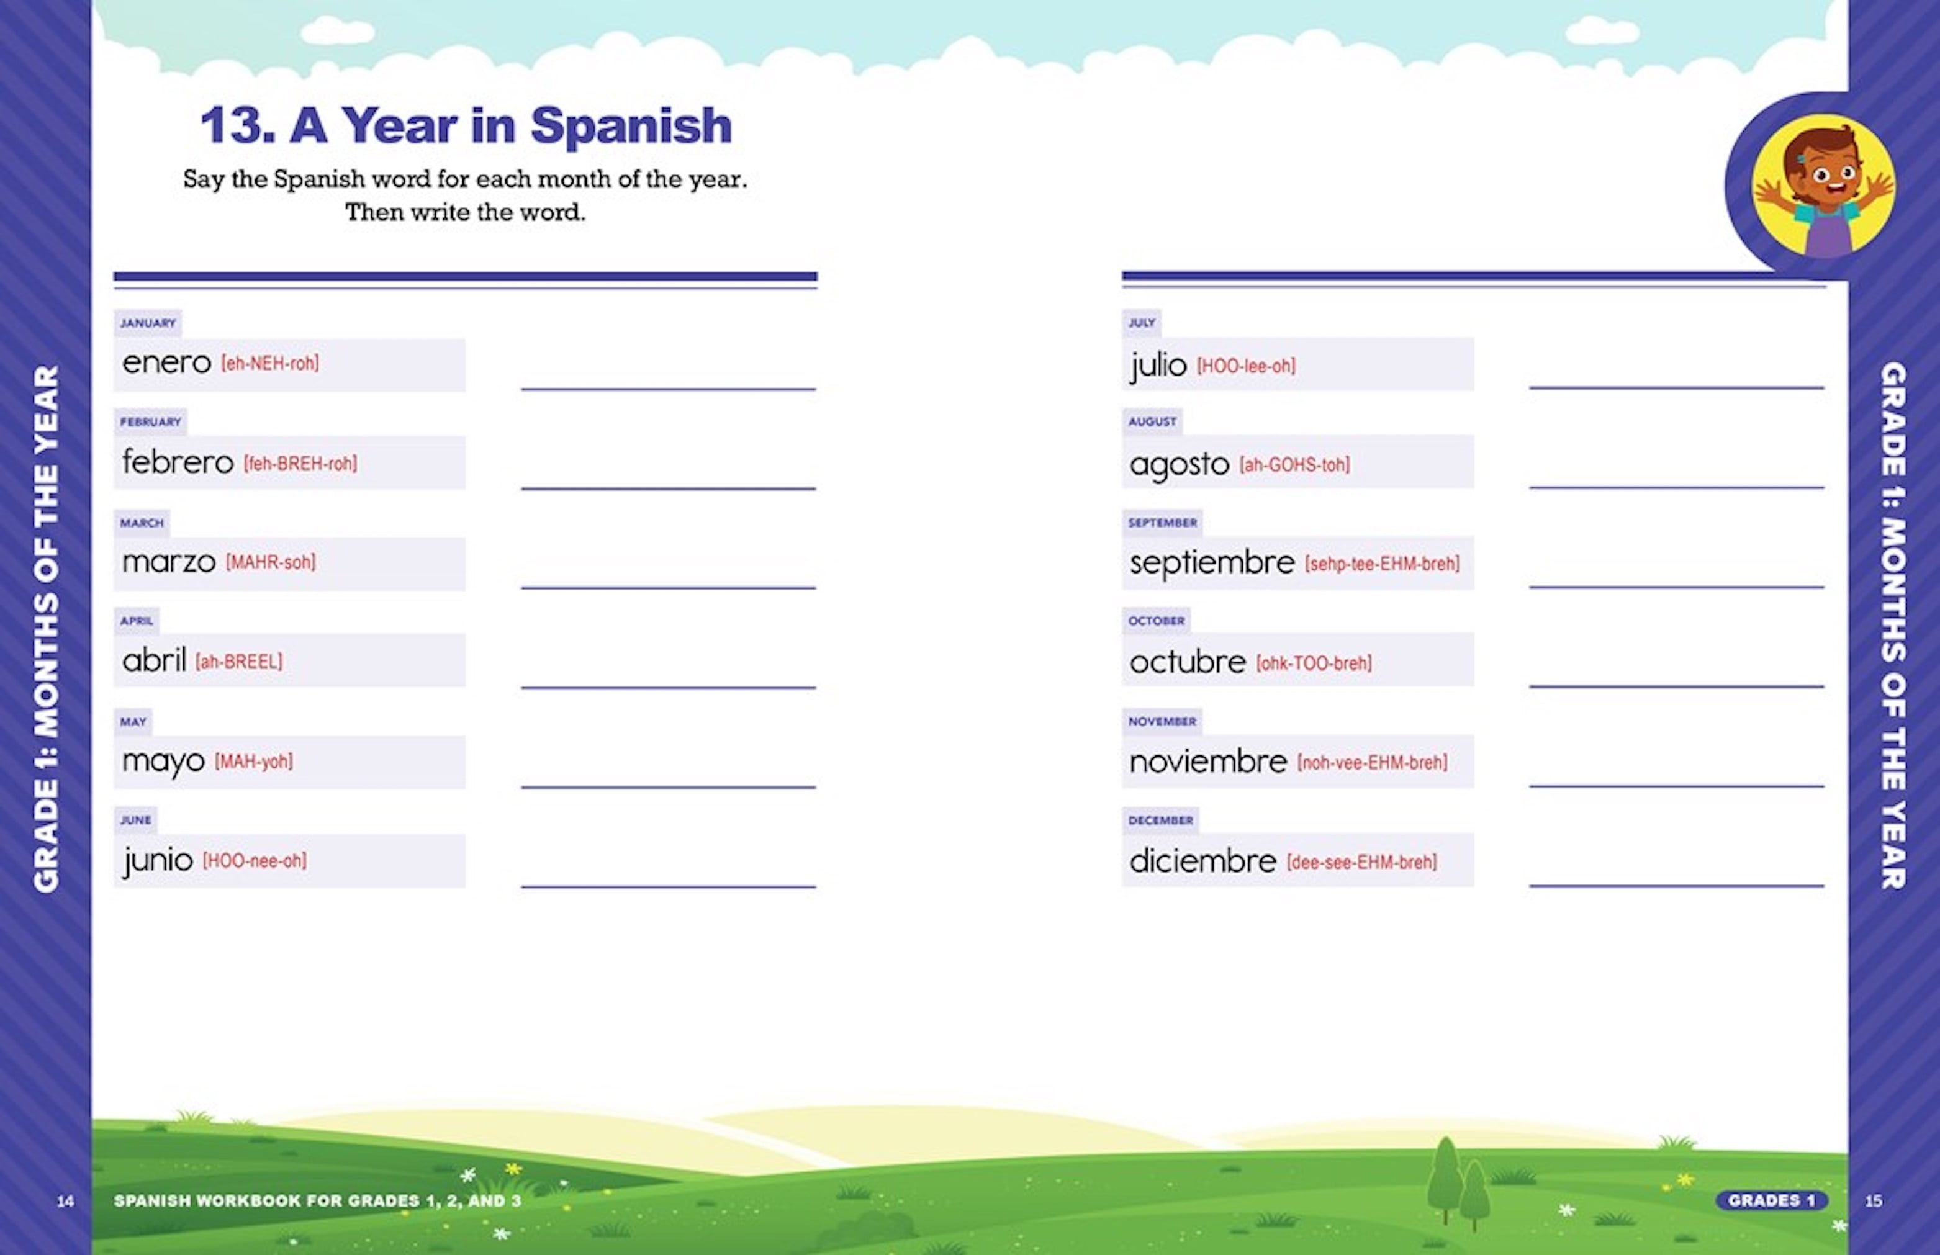Select the FEBRUARY month tag
This screenshot has width=1940, height=1255.
click(x=151, y=422)
